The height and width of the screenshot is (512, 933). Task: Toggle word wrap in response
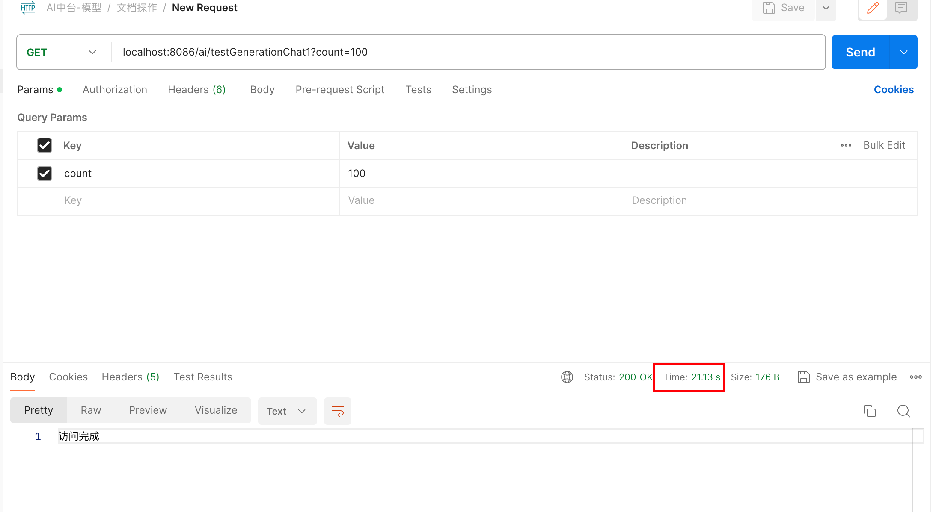pyautogui.click(x=337, y=411)
